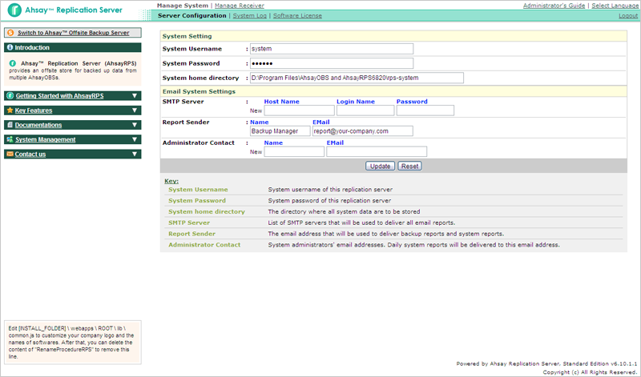Click the SMTP Server Password field
Image resolution: width=641 pixels, height=377 pixels.
[425, 110]
